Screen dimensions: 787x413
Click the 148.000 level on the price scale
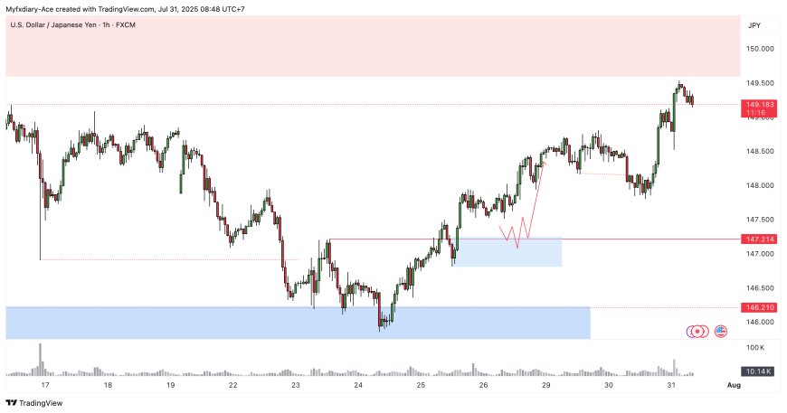coord(760,185)
